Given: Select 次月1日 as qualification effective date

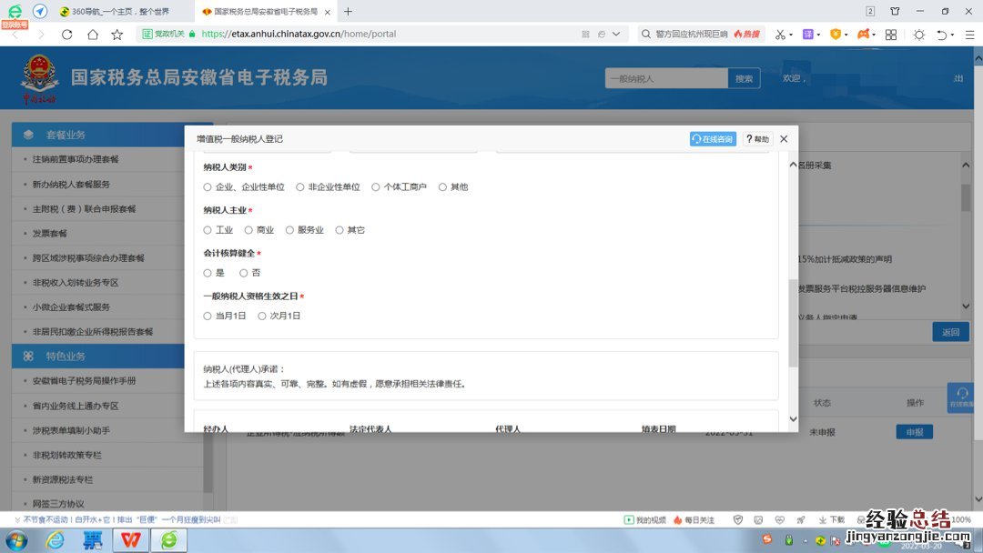Looking at the screenshot, I should point(262,316).
